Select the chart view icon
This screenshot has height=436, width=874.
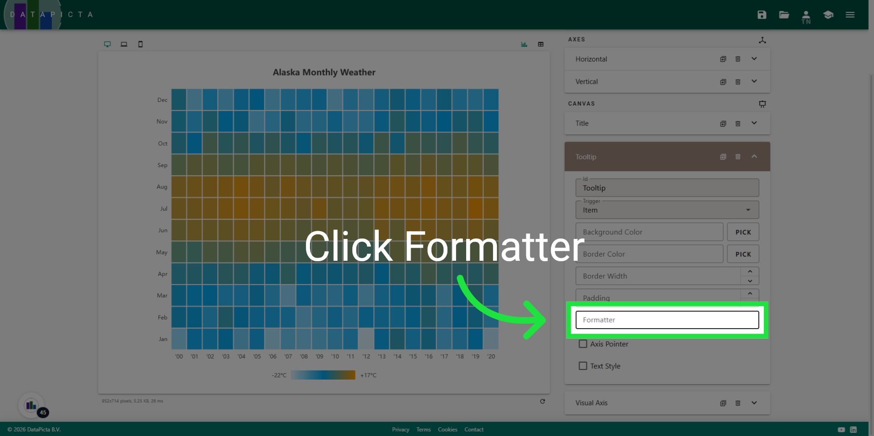click(x=524, y=44)
